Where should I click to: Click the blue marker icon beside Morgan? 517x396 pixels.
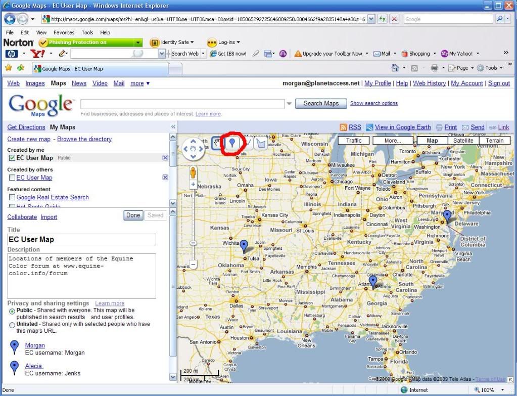(15, 347)
